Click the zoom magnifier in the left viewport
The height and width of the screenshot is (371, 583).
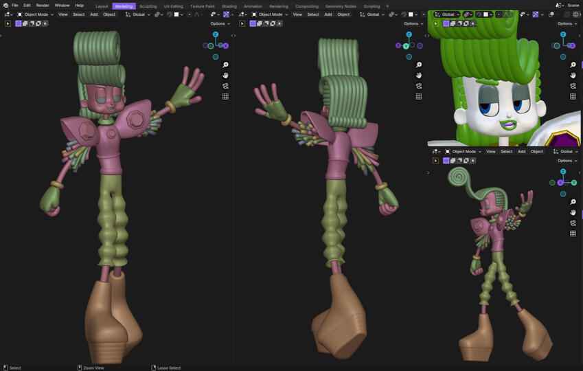pyautogui.click(x=225, y=65)
